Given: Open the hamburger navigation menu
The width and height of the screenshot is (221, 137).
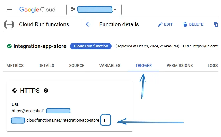Looking at the screenshot, I should [x=10, y=10].
